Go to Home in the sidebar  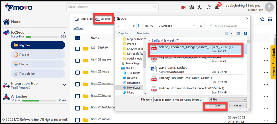pyautogui.click(x=12, y=22)
